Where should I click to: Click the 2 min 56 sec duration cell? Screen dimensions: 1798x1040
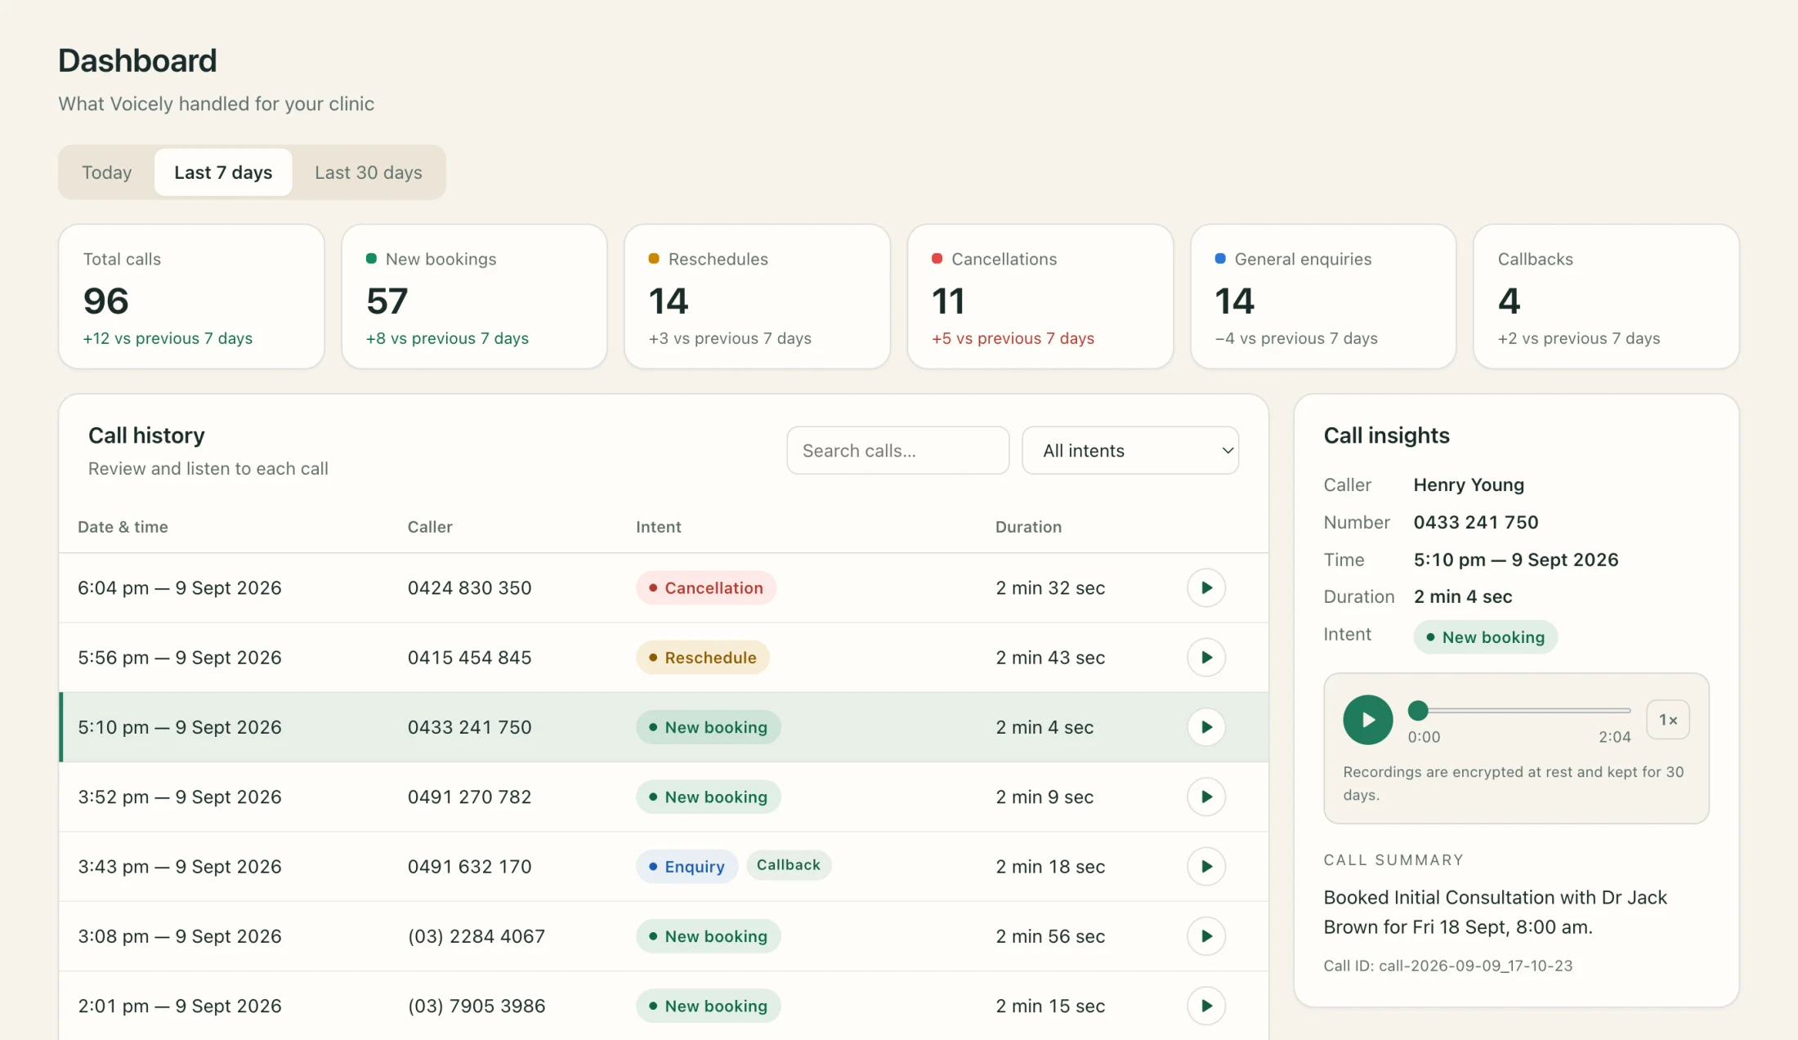point(1050,936)
